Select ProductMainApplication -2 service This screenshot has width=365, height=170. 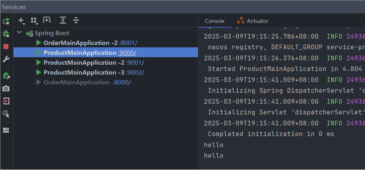point(84,63)
